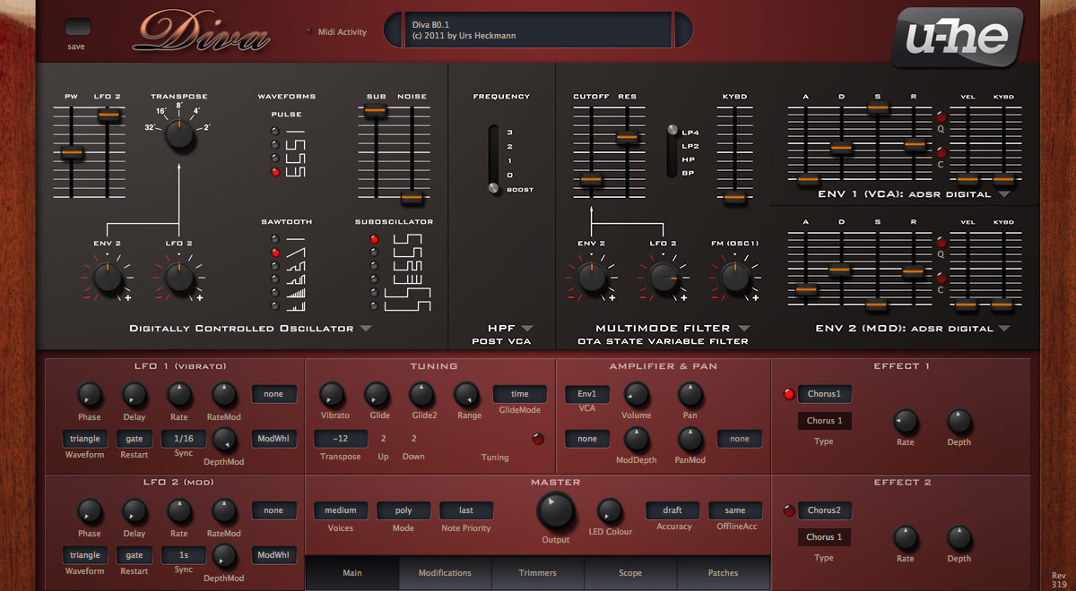Toggle Effect 2 power LED on Chorus2

point(789,510)
